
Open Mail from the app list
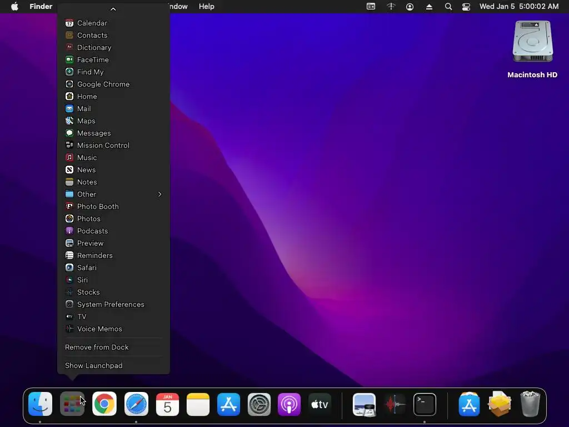[113, 108]
